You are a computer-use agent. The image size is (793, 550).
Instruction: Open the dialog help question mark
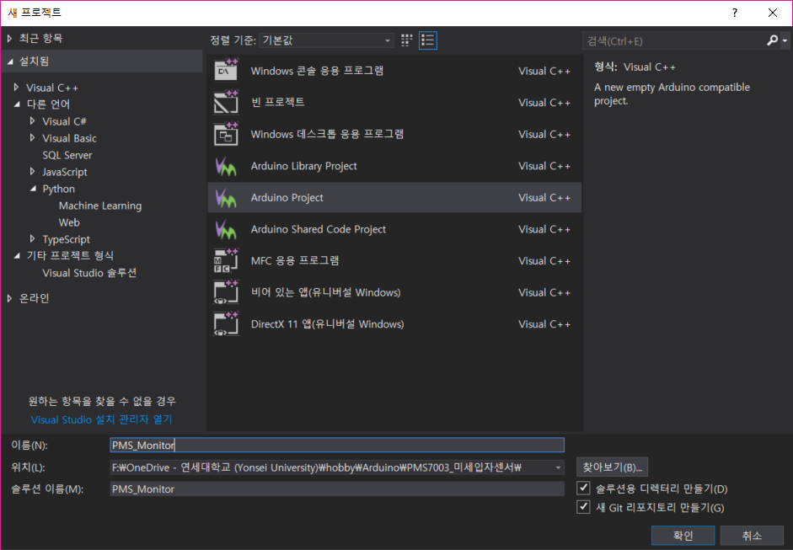[x=735, y=13]
